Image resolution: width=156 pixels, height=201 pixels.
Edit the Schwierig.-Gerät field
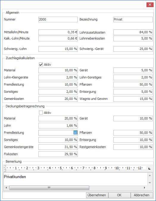coord(133,49)
